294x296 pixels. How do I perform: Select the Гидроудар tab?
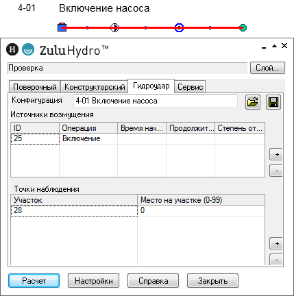click(151, 86)
